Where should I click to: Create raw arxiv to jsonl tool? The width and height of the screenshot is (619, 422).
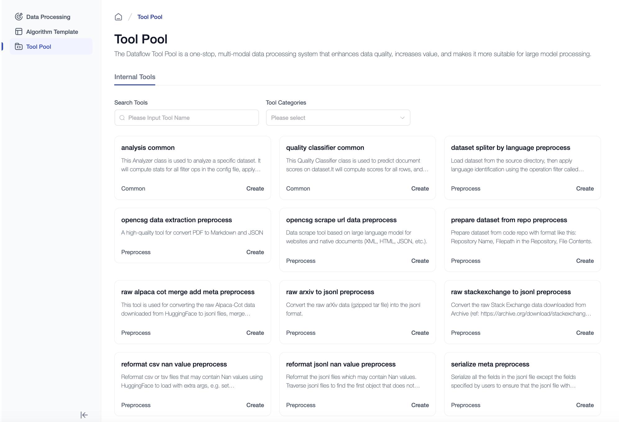pyautogui.click(x=420, y=333)
